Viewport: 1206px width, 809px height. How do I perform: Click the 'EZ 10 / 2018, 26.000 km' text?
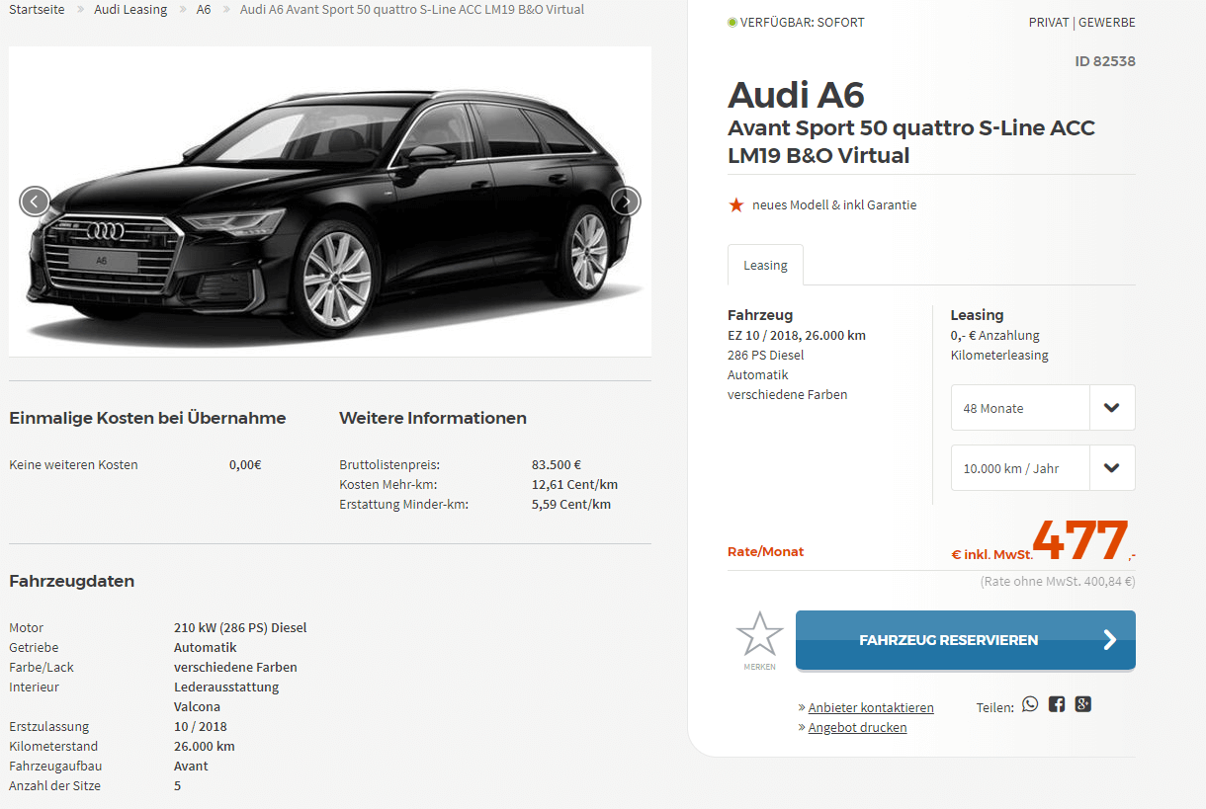(797, 335)
